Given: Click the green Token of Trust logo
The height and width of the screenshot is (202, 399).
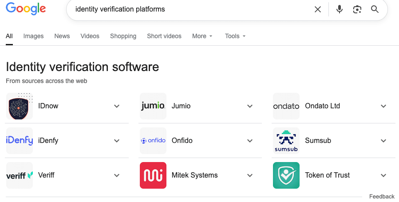Looking at the screenshot, I should (x=286, y=175).
